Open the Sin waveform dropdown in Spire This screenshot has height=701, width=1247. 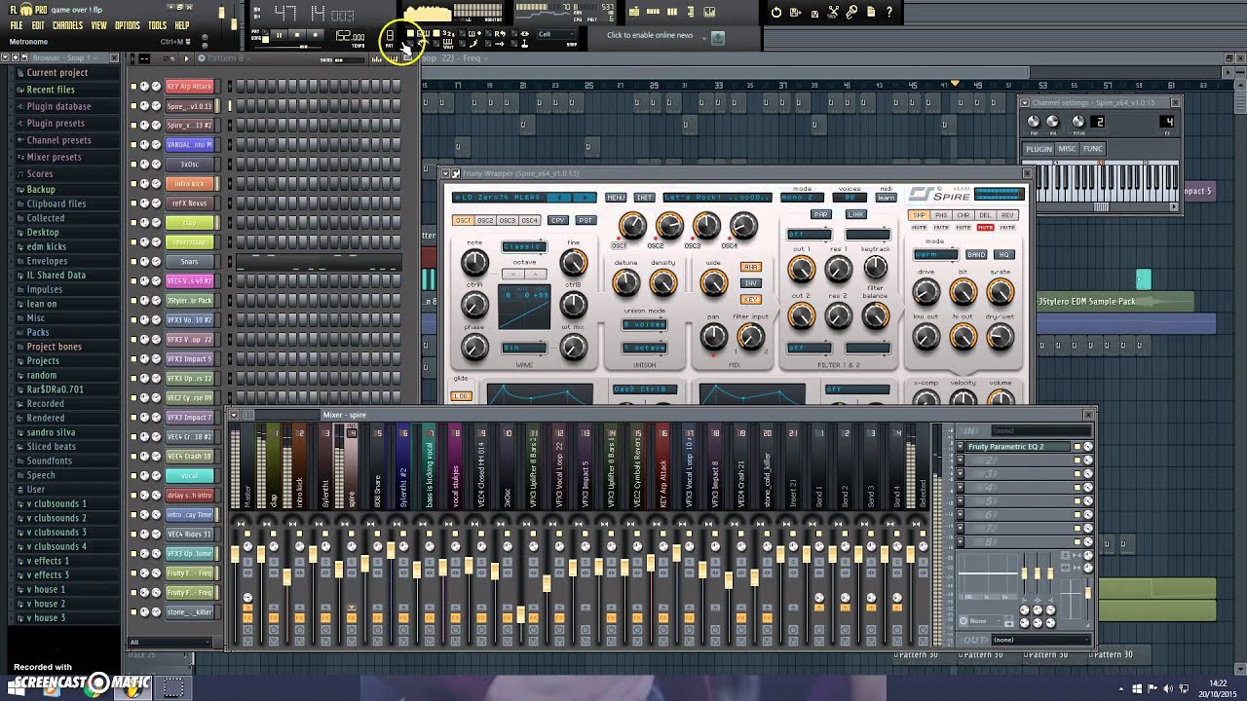point(524,348)
